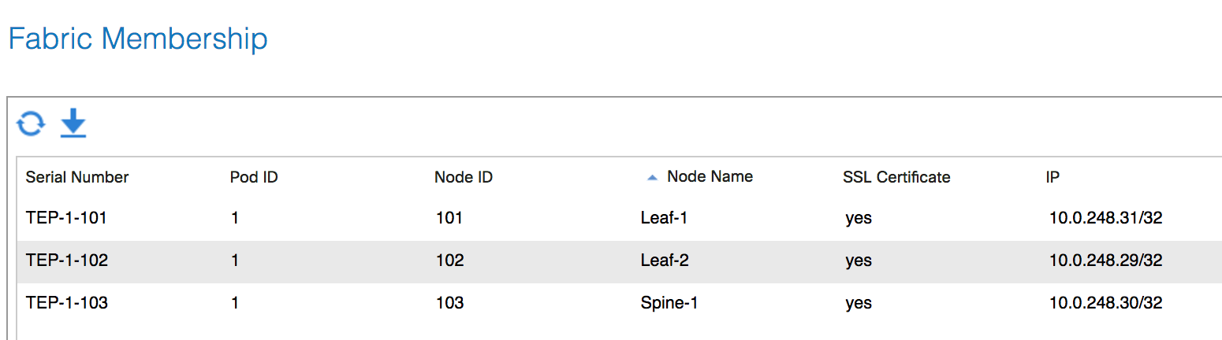The height and width of the screenshot is (340, 1222).
Task: Click IP address 10.0.248.30/32
Action: pyautogui.click(x=1106, y=303)
